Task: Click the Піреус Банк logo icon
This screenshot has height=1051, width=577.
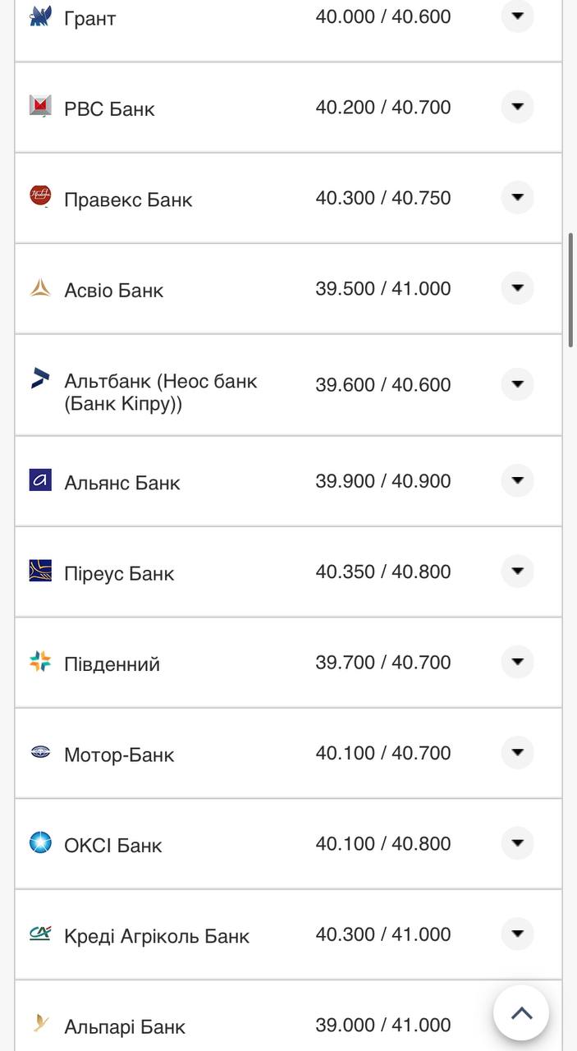Action: (39, 571)
